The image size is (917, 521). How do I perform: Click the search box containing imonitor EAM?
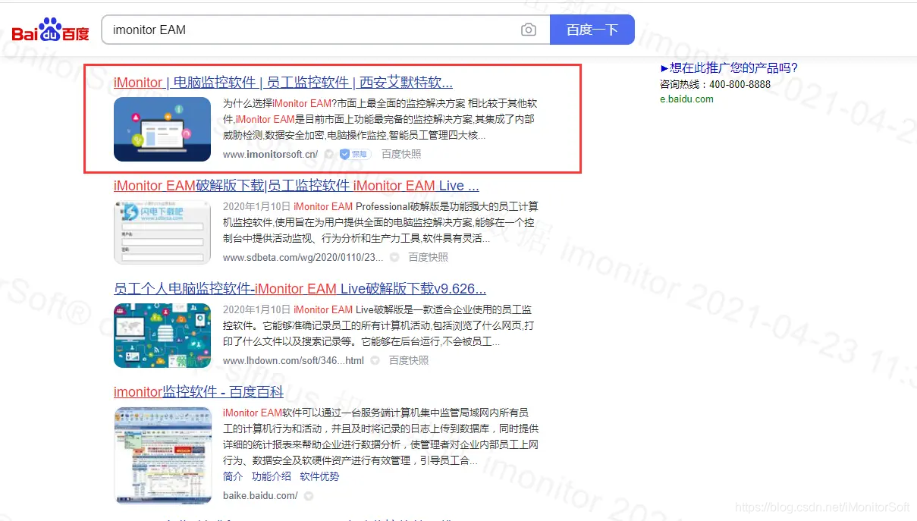[x=325, y=30]
